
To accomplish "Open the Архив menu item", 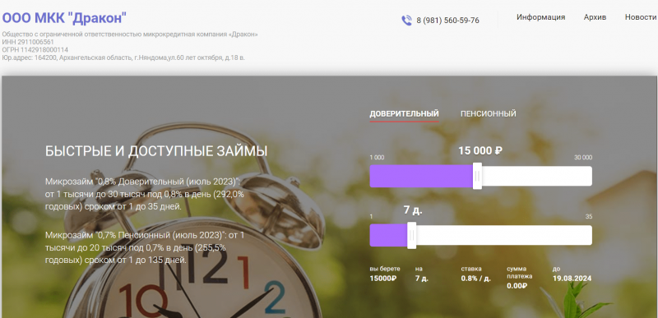I will click(595, 17).
